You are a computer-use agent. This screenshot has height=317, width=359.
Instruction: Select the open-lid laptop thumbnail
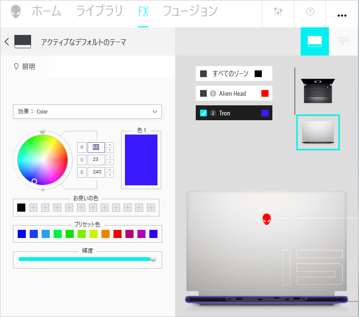tap(318, 90)
